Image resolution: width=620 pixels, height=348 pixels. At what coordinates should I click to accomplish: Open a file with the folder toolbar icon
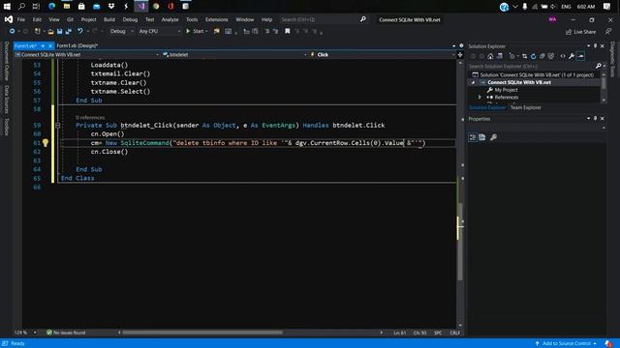50,31
